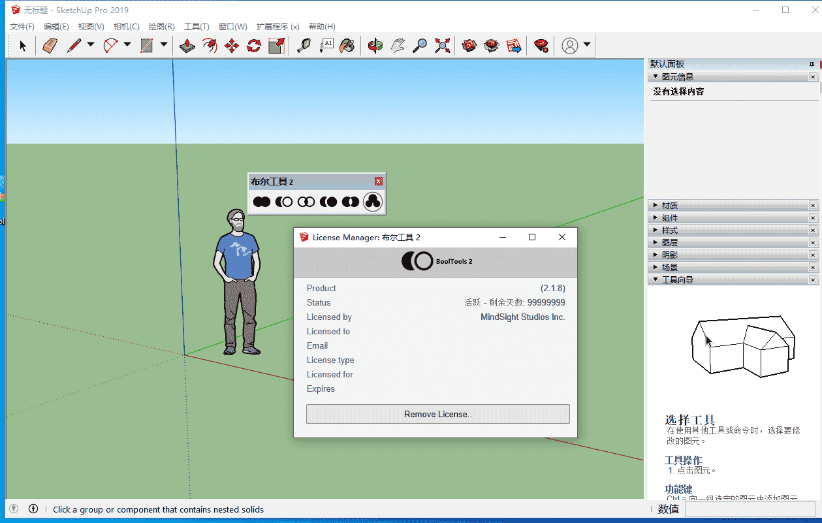Open the 帮助(H) menu

322,27
